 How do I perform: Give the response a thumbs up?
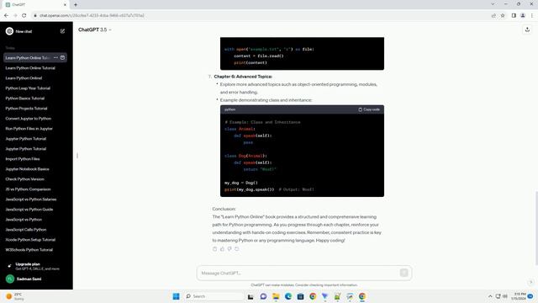click(x=222, y=249)
